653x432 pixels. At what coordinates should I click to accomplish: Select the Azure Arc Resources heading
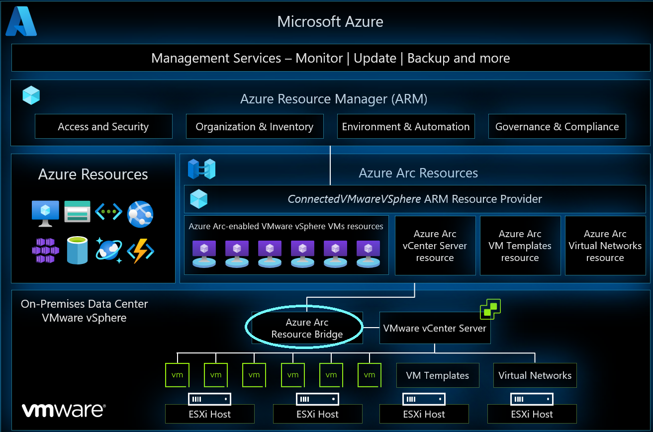coord(418,173)
